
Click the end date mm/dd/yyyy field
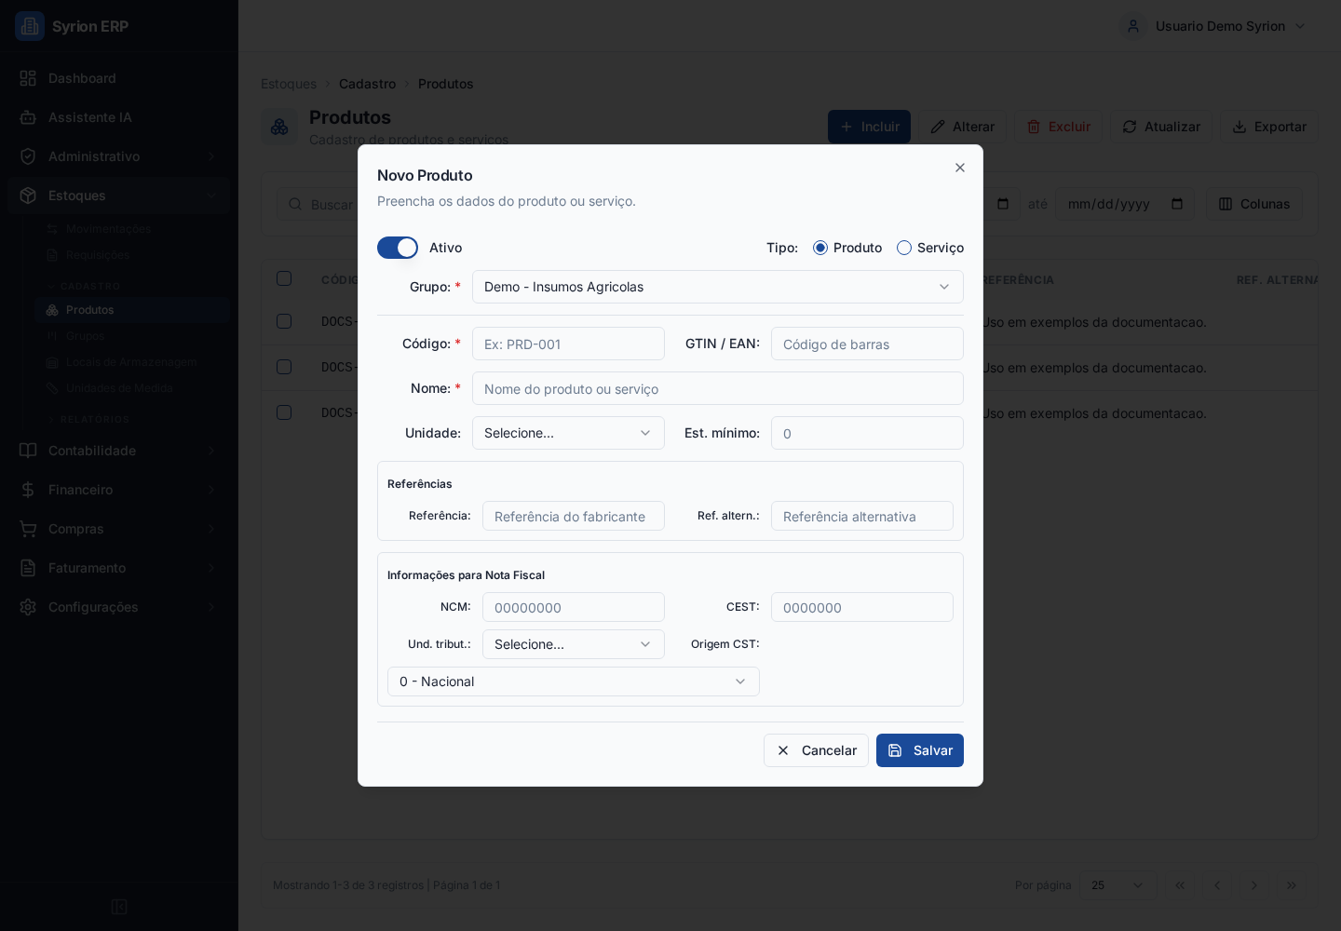pos(1125,204)
